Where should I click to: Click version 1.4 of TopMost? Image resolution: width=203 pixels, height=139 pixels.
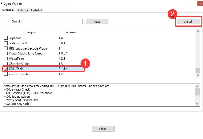pyautogui.click(x=61, y=38)
